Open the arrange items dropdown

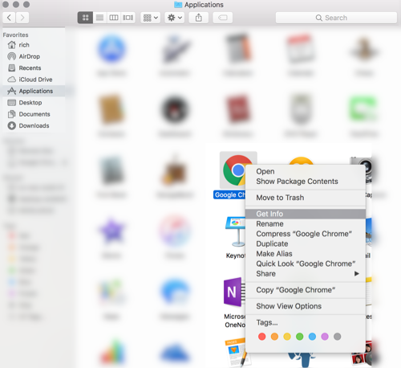151,18
